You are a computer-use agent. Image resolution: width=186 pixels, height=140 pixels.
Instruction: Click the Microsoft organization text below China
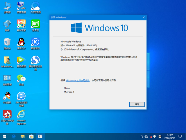(69, 92)
